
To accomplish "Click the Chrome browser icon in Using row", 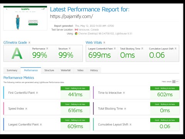I will point(76,34).
